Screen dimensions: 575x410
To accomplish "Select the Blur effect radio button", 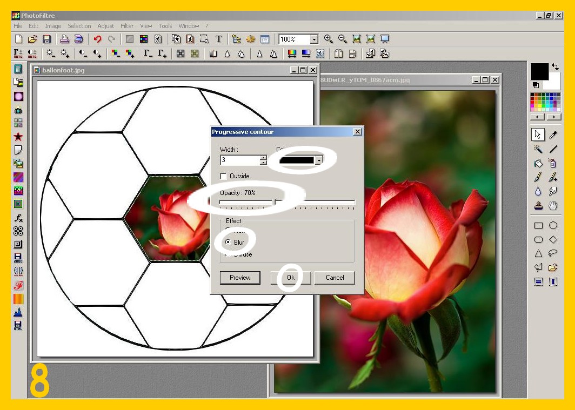I will 228,243.
